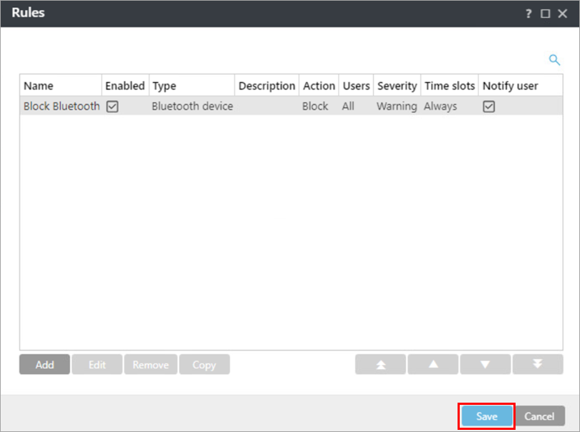Move rule to top arrow button
Screen dimensions: 580x432
(380, 365)
